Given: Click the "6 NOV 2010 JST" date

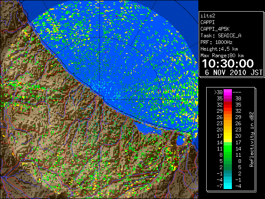Looking at the screenshot, I should [234, 73].
